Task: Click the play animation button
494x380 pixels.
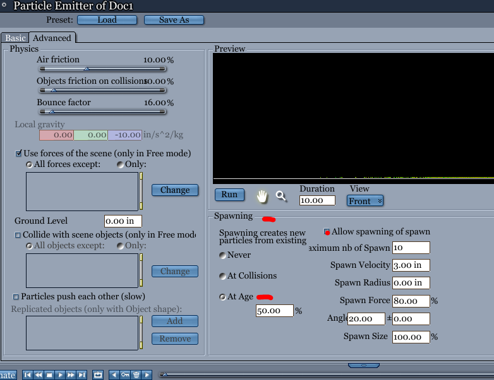Action: click(60, 375)
